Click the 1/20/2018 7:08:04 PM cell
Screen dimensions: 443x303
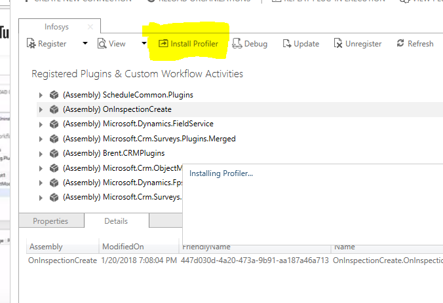tap(139, 260)
